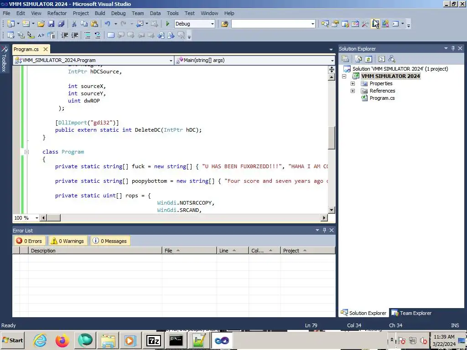Open Solution Explorer from the standard toolbar
Viewport: 467px width, 350px height.
(325, 24)
